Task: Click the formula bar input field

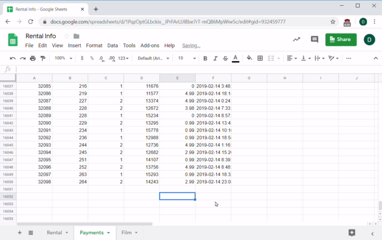Action: 196,69
